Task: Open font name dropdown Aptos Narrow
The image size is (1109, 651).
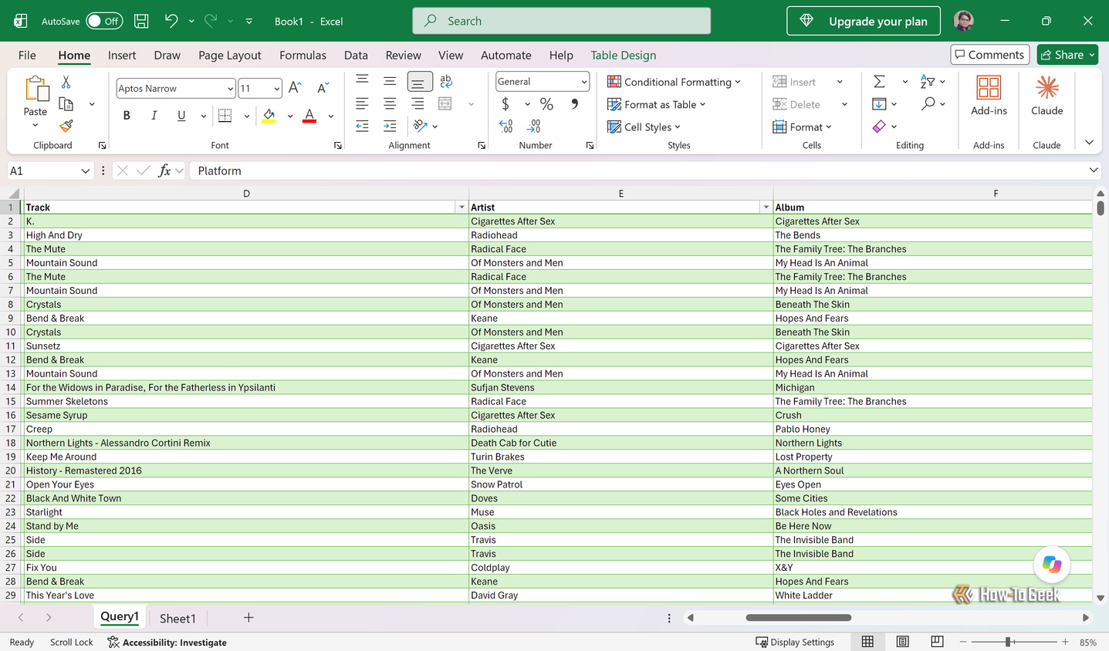Action: tap(230, 89)
